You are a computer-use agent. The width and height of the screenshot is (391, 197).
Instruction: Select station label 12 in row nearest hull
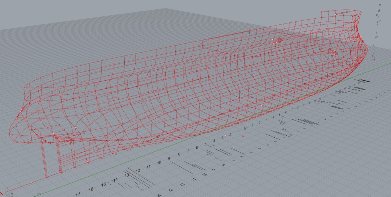pyautogui.click(x=138, y=171)
